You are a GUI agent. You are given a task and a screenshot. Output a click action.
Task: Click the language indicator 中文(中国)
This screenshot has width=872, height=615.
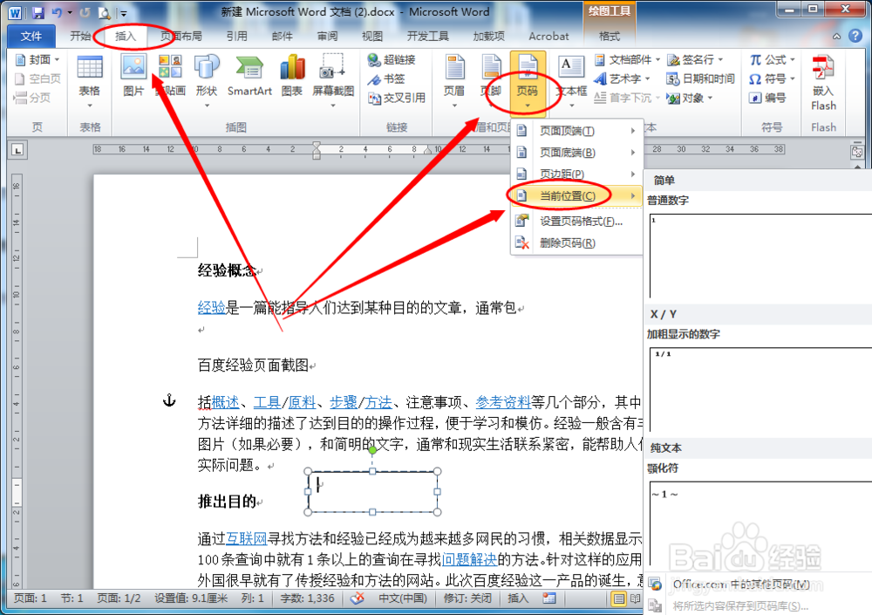coord(403,598)
